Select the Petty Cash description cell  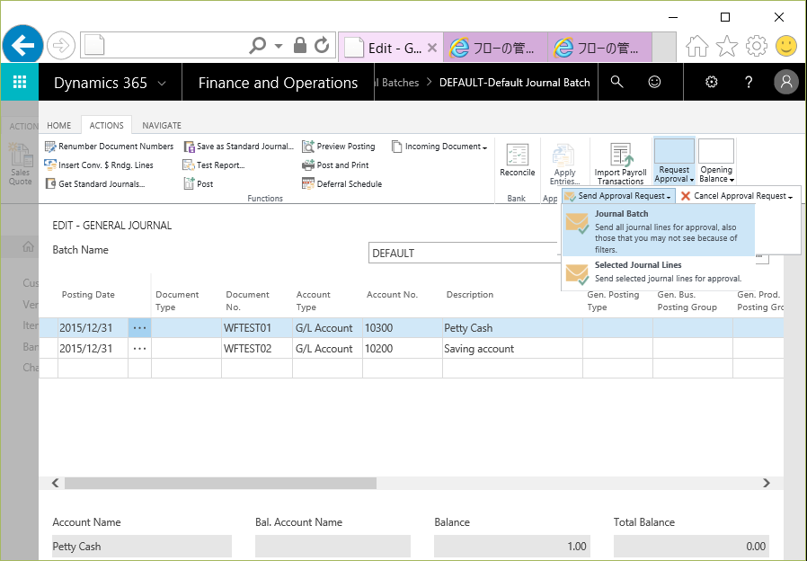512,328
